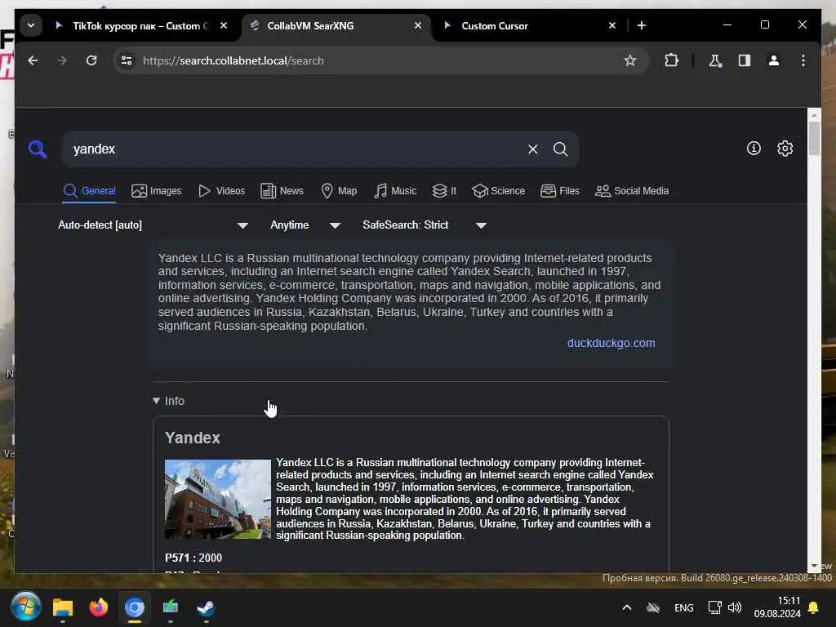Screen dimensions: 836x627
Task: Click the Chromium taskbar icon
Action: point(135,607)
